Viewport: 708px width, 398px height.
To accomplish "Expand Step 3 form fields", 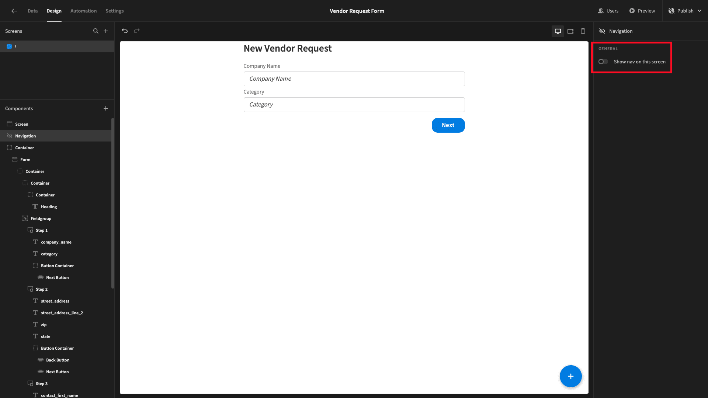I will [41, 383].
